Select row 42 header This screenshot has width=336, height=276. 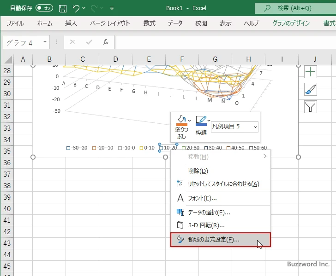7,232
